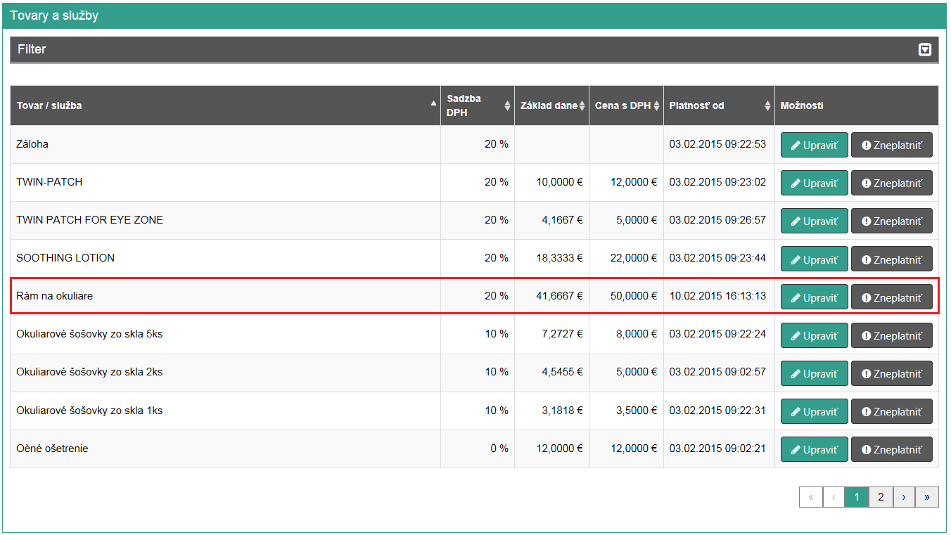951x535 pixels.
Task: Click price 22,0000 € cell
Action: pyautogui.click(x=627, y=258)
